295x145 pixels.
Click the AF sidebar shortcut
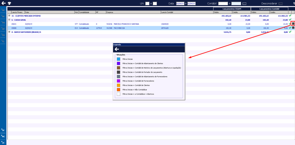(x=3, y=29)
